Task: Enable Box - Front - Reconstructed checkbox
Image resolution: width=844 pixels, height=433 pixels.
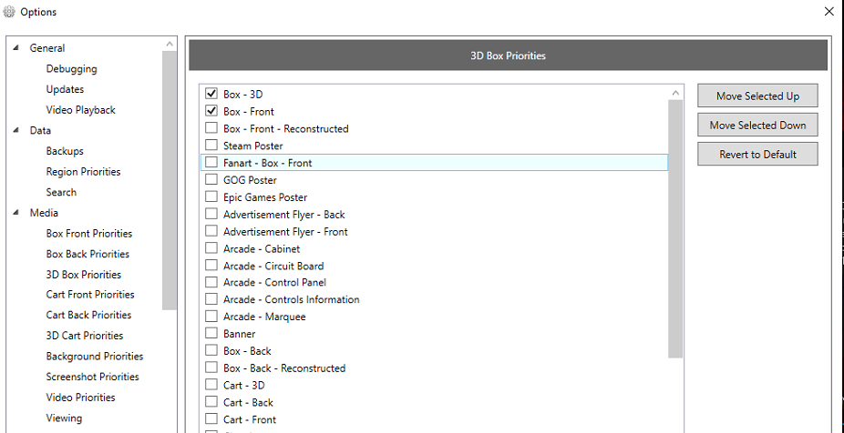Action: (211, 128)
